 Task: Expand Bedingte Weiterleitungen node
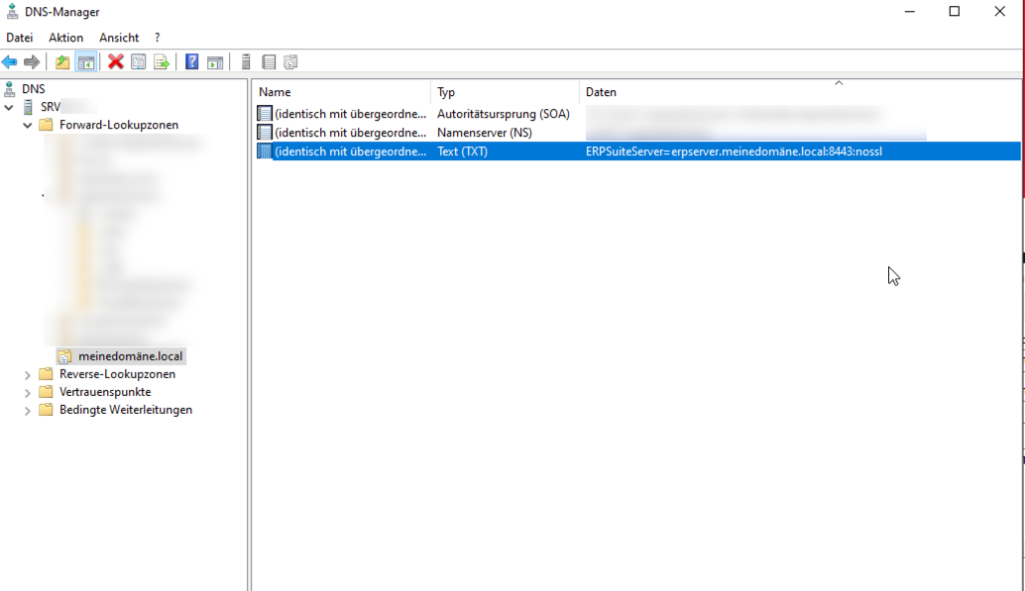[x=28, y=411]
